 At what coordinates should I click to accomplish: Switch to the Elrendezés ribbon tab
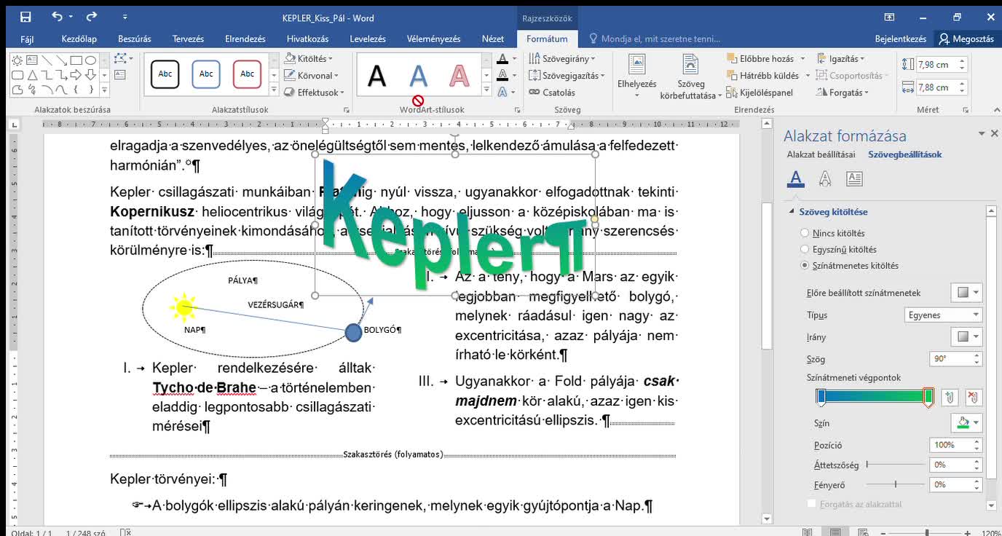245,39
